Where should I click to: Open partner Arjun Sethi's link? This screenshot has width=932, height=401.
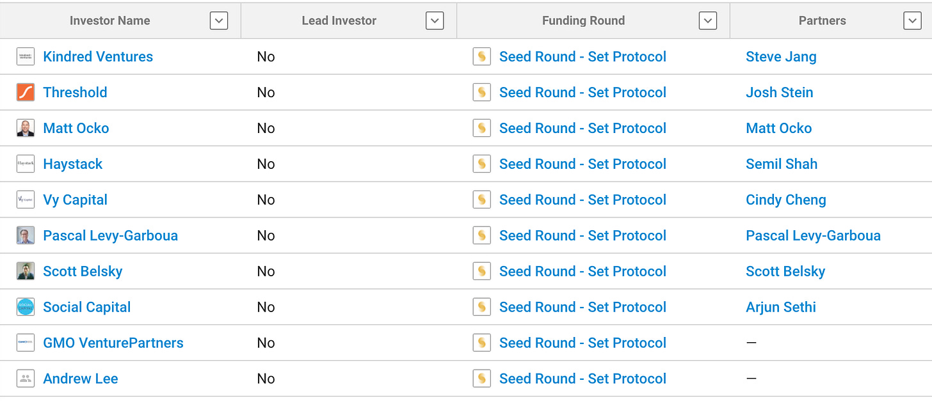(x=781, y=307)
